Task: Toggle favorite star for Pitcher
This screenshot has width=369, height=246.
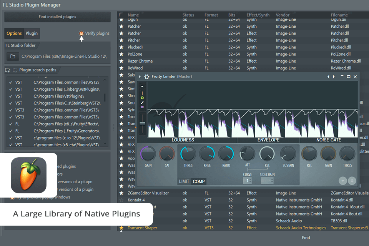Action: (x=121, y=40)
